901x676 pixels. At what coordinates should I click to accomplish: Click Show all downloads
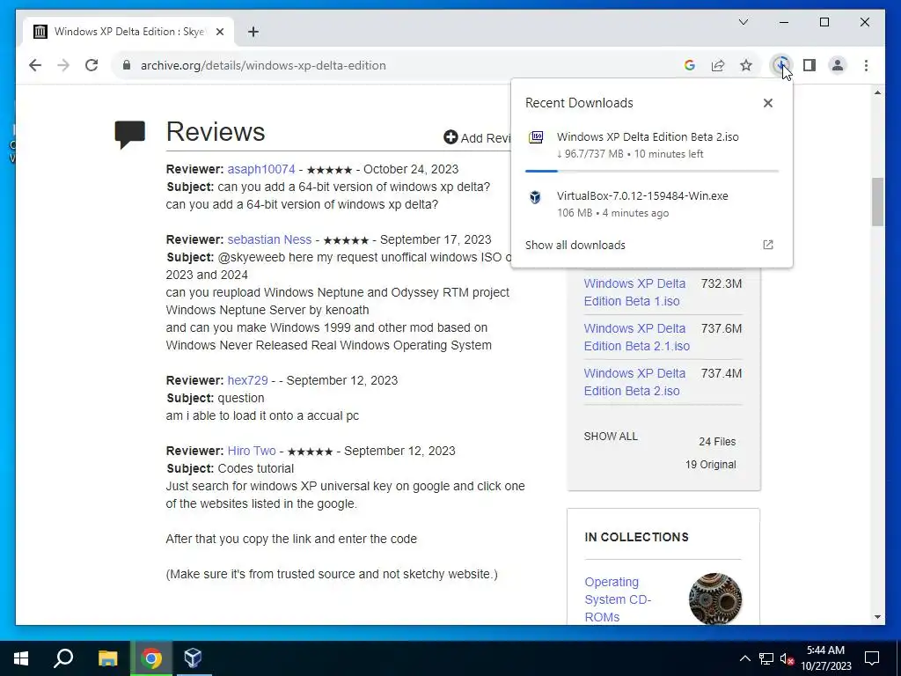click(575, 245)
